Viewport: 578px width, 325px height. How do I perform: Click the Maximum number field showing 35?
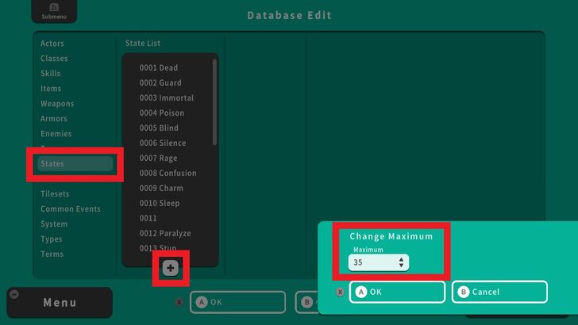(373, 262)
